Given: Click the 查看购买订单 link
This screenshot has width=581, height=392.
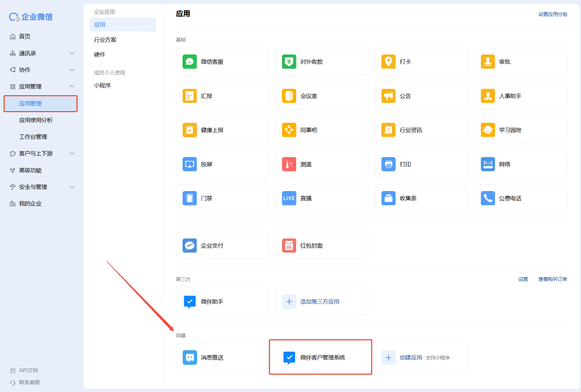Looking at the screenshot, I should coord(553,279).
